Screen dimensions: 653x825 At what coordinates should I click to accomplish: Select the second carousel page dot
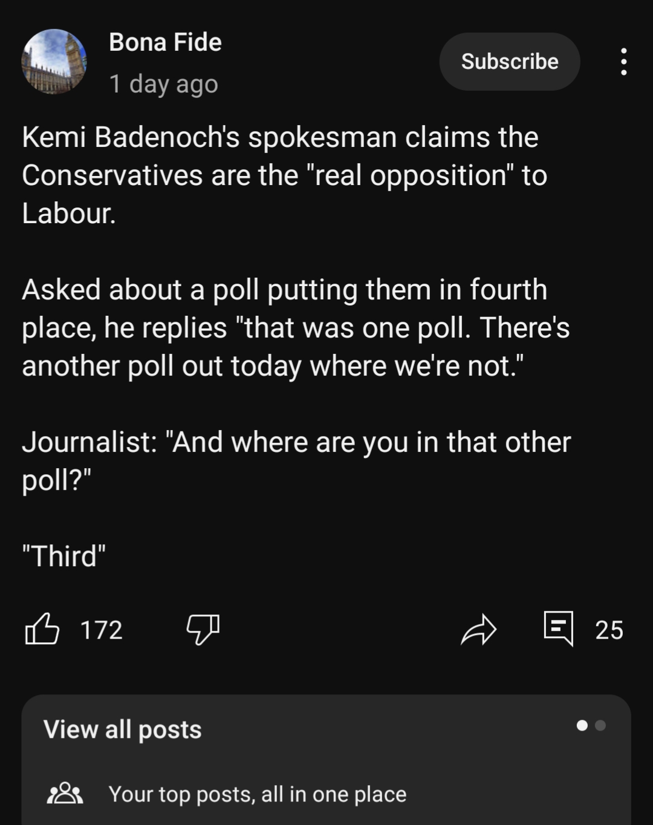coord(600,725)
